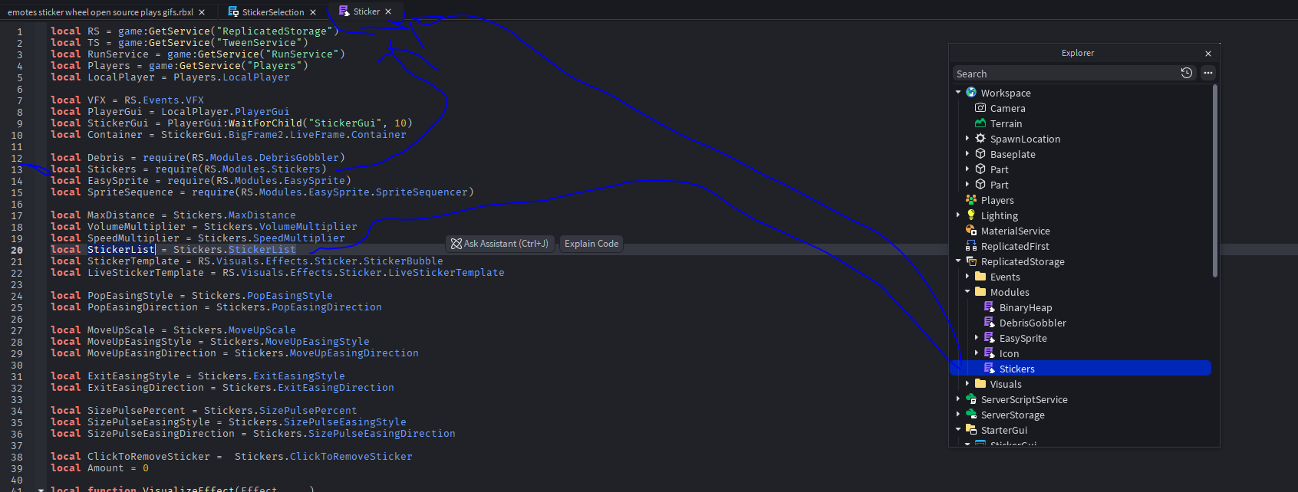Screen dimensions: 1298x492
Task: Select the Icon module script icon
Action: pos(990,353)
